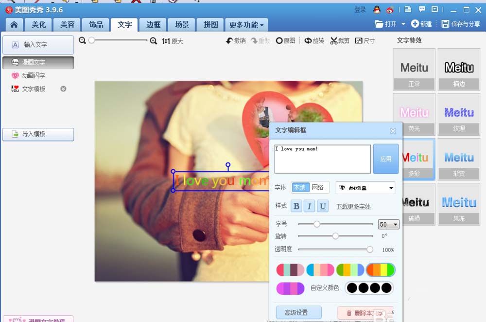Screen dimensions: 486x322
Task: Choose the magenta-purple color preset
Action: click(291, 288)
